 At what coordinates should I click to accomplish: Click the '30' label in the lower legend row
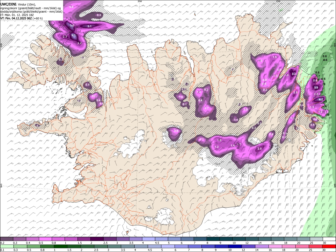[x=324, y=250]
